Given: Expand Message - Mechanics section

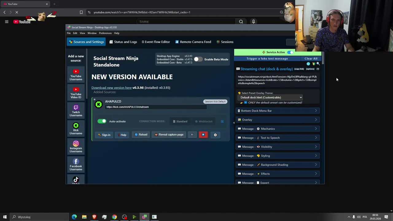Looking at the screenshot, I should 278,129.
